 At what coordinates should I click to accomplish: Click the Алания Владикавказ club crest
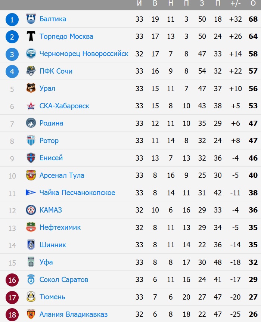(31, 314)
